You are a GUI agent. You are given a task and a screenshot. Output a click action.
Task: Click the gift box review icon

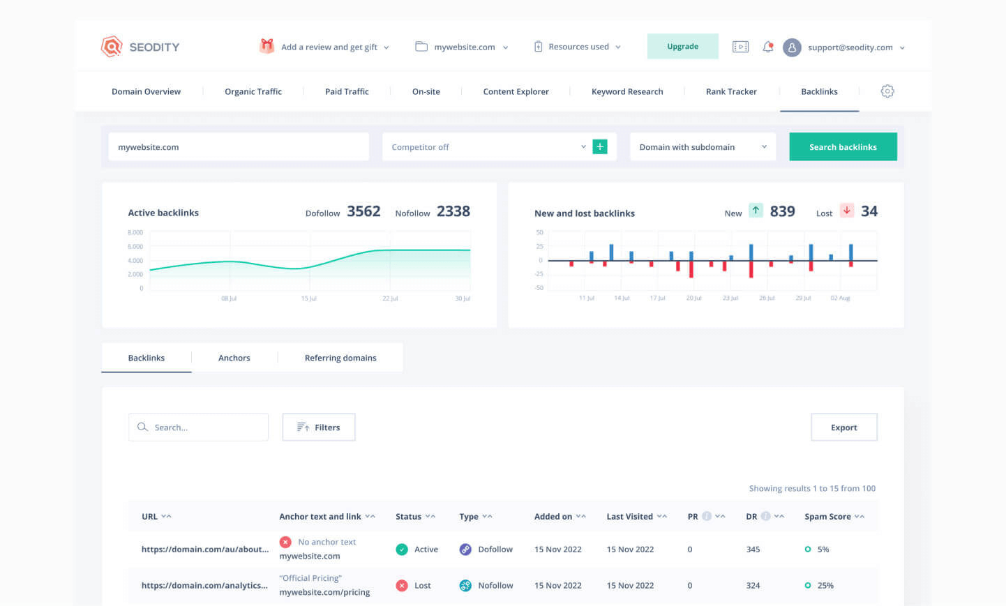(266, 46)
